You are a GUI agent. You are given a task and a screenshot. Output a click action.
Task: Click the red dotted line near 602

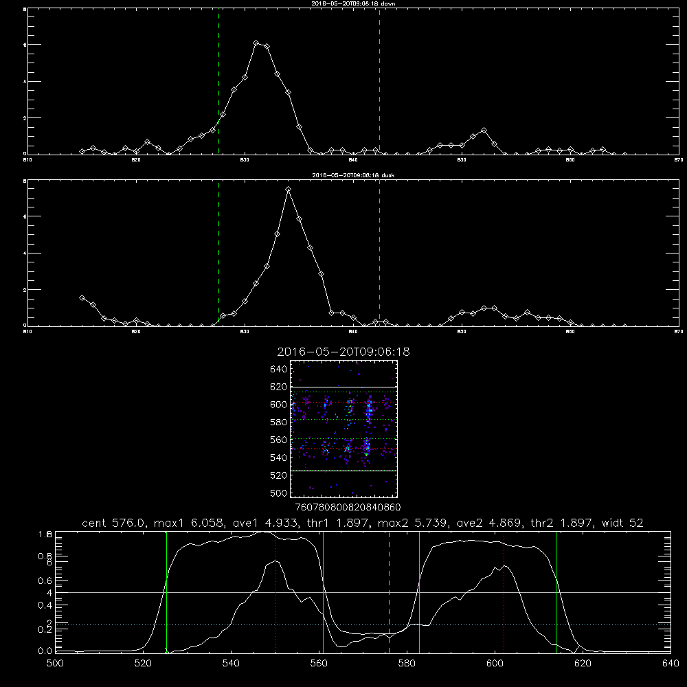(x=504, y=592)
